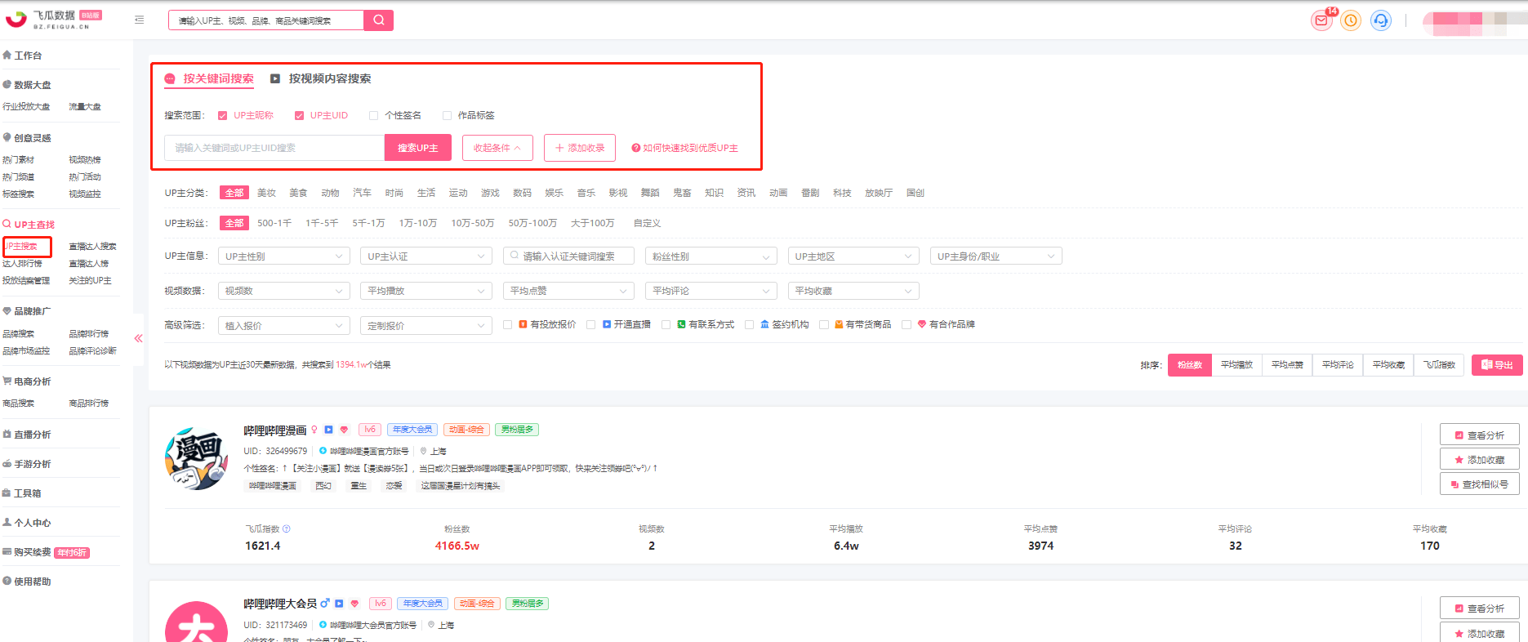Screen dimensions: 1528x642
Task: Open the blue customer service headset icon
Action: pos(1381,20)
